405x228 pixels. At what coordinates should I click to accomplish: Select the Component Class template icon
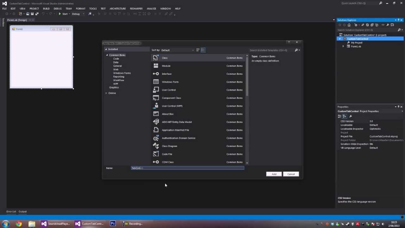tap(156, 98)
